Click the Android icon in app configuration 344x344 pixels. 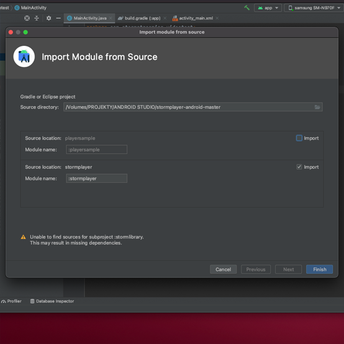click(x=260, y=8)
